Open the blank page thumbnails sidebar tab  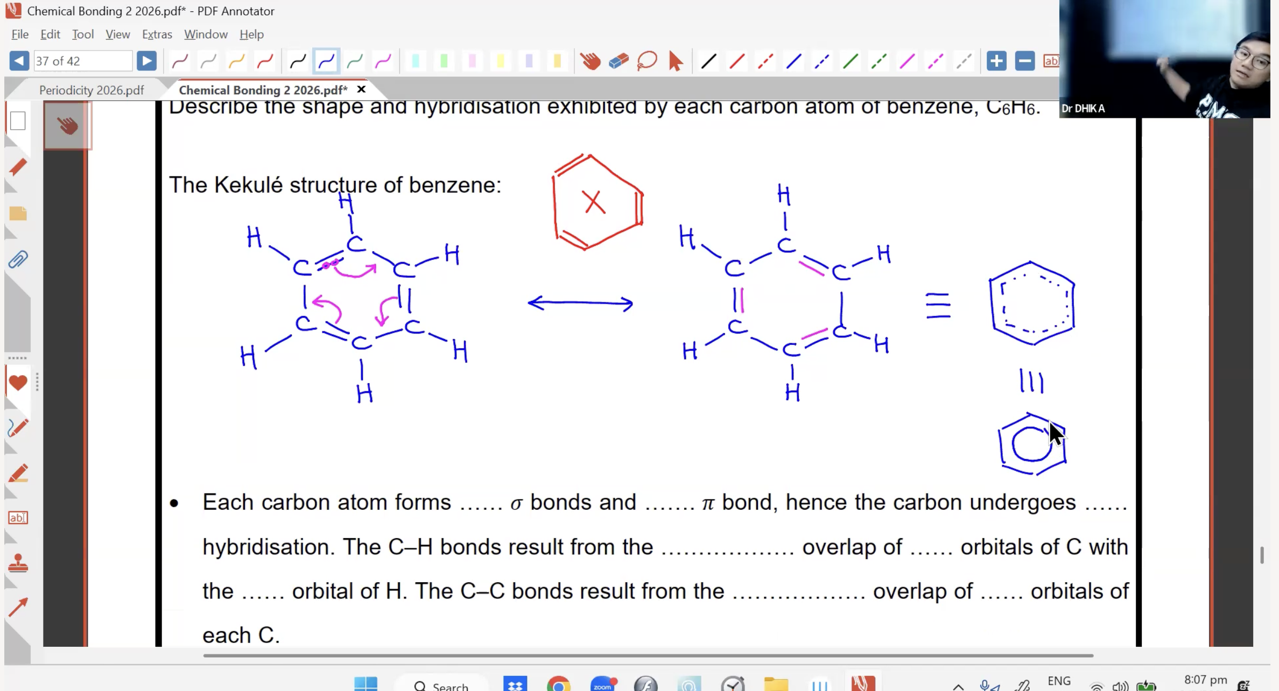(18, 121)
